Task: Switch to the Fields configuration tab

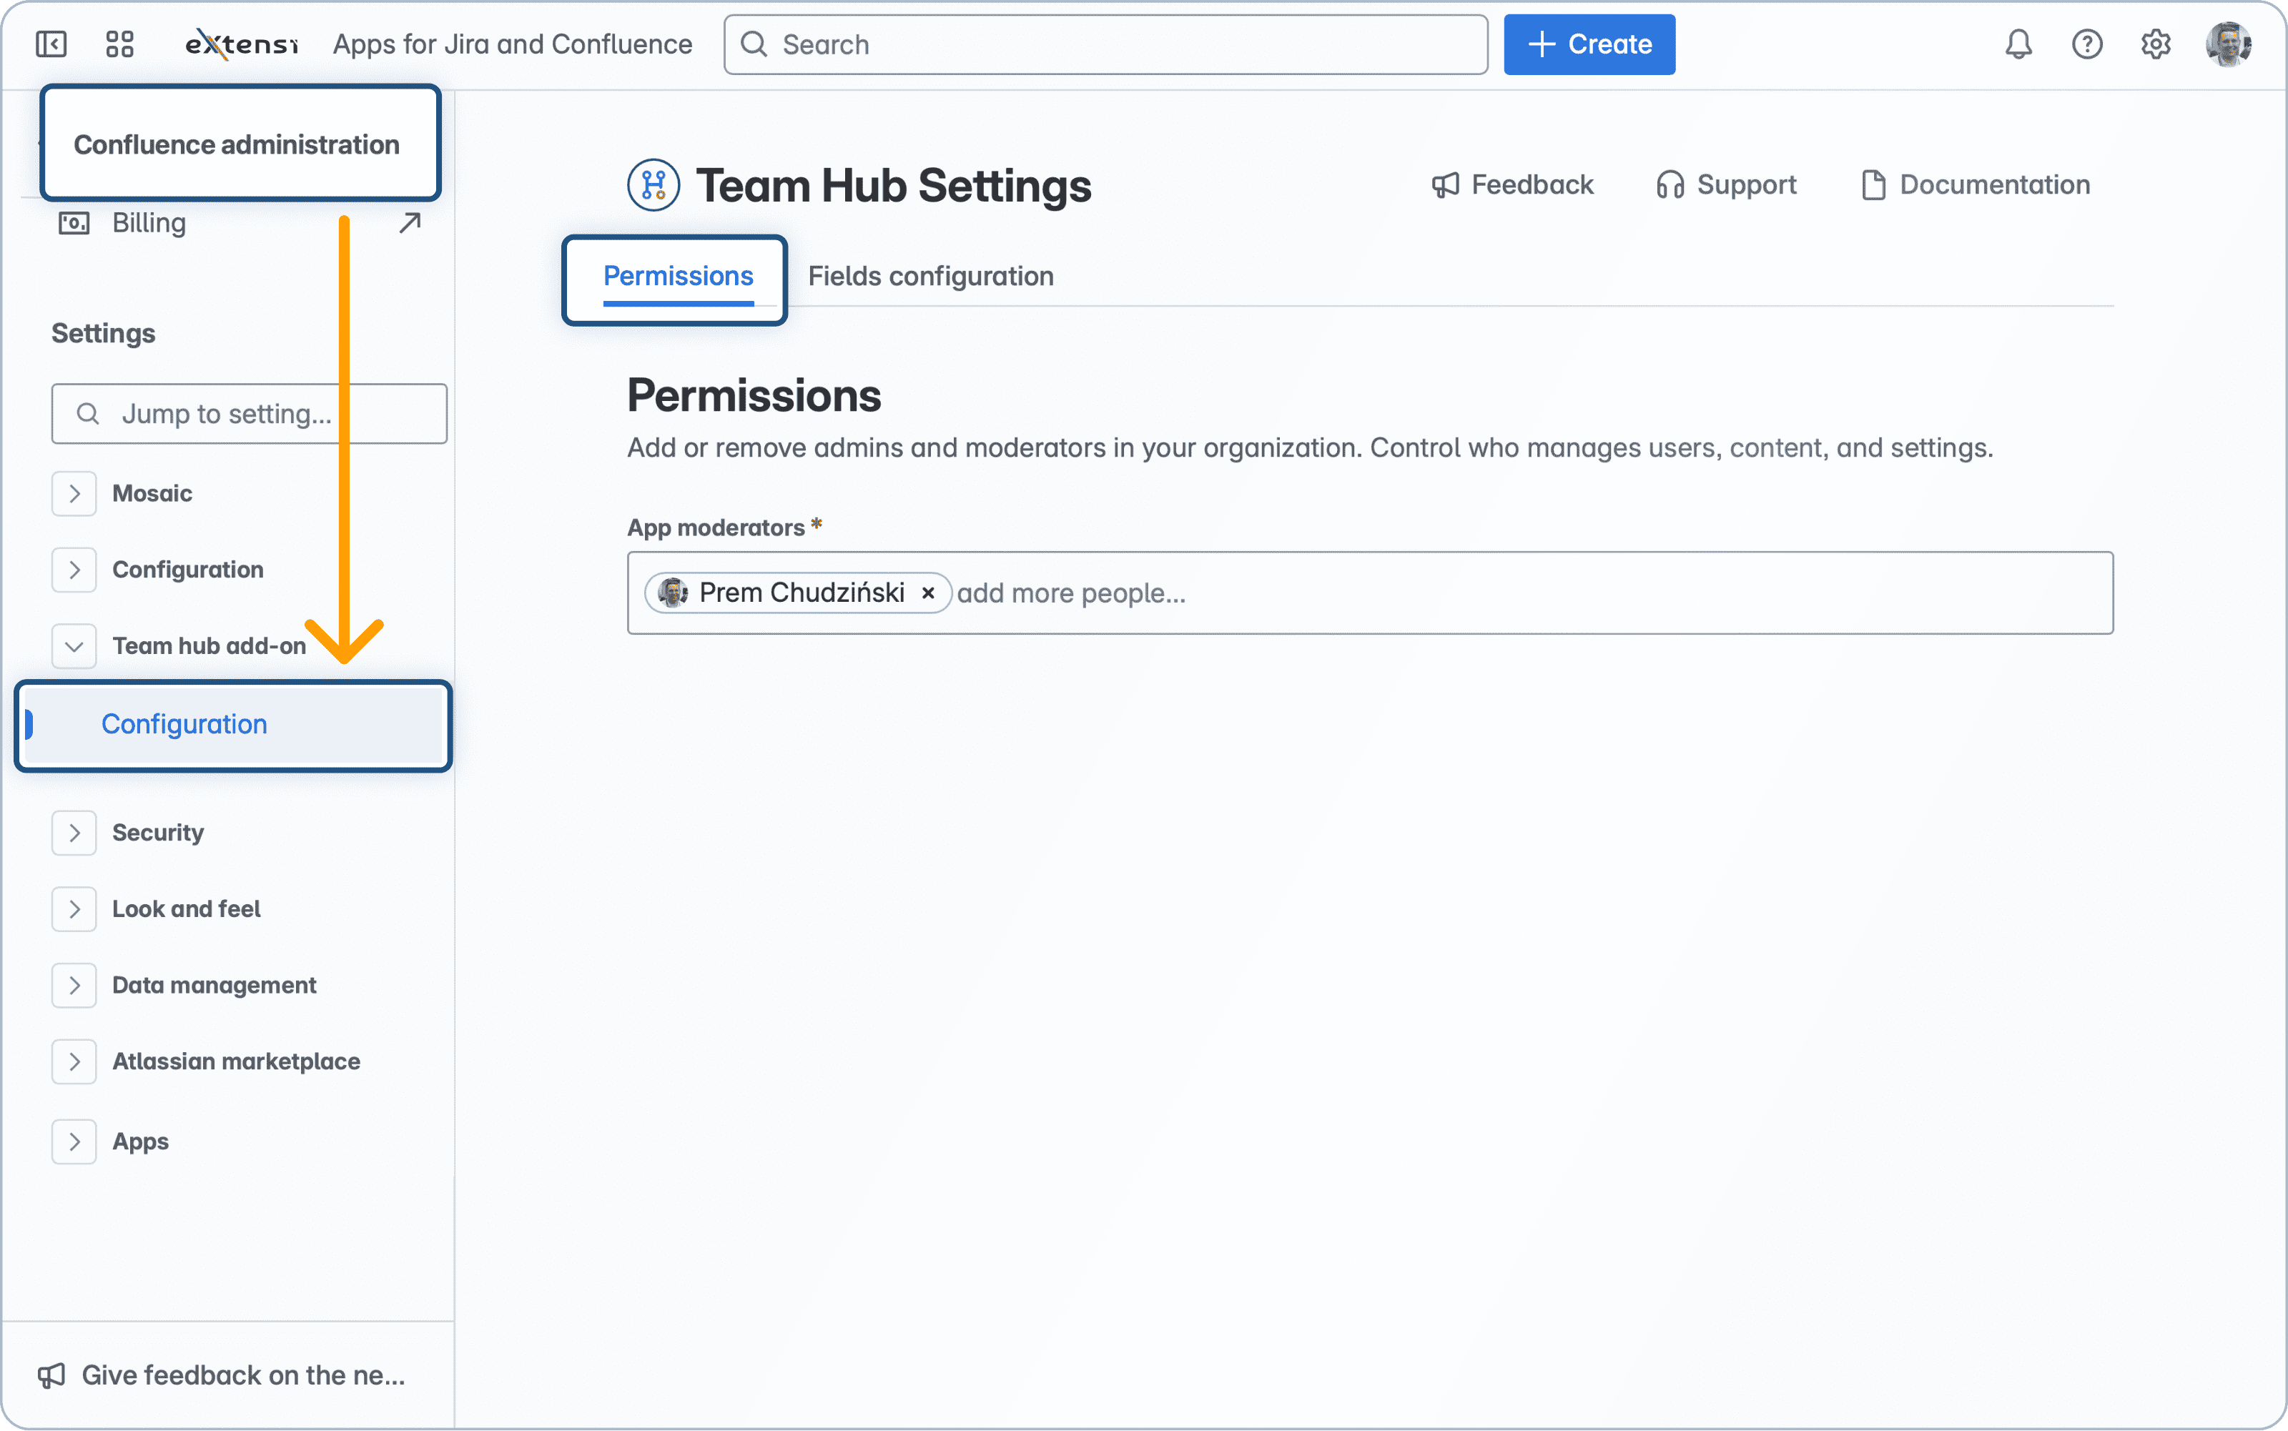Action: pyautogui.click(x=930, y=277)
